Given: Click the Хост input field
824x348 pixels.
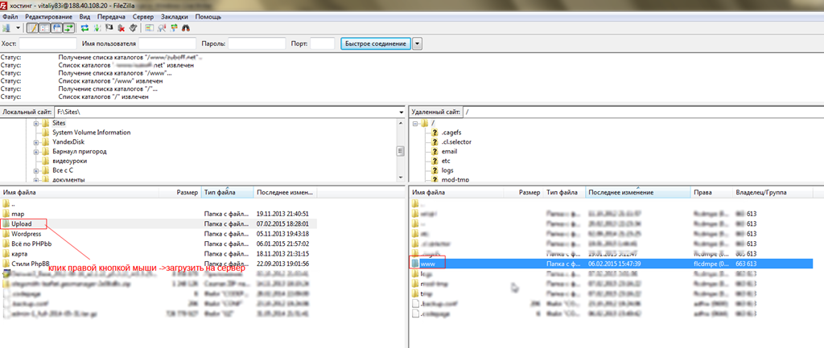Looking at the screenshot, I should tap(47, 43).
